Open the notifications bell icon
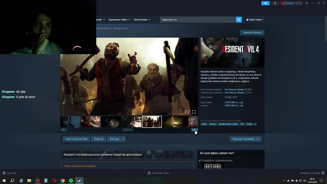 (275, 3)
